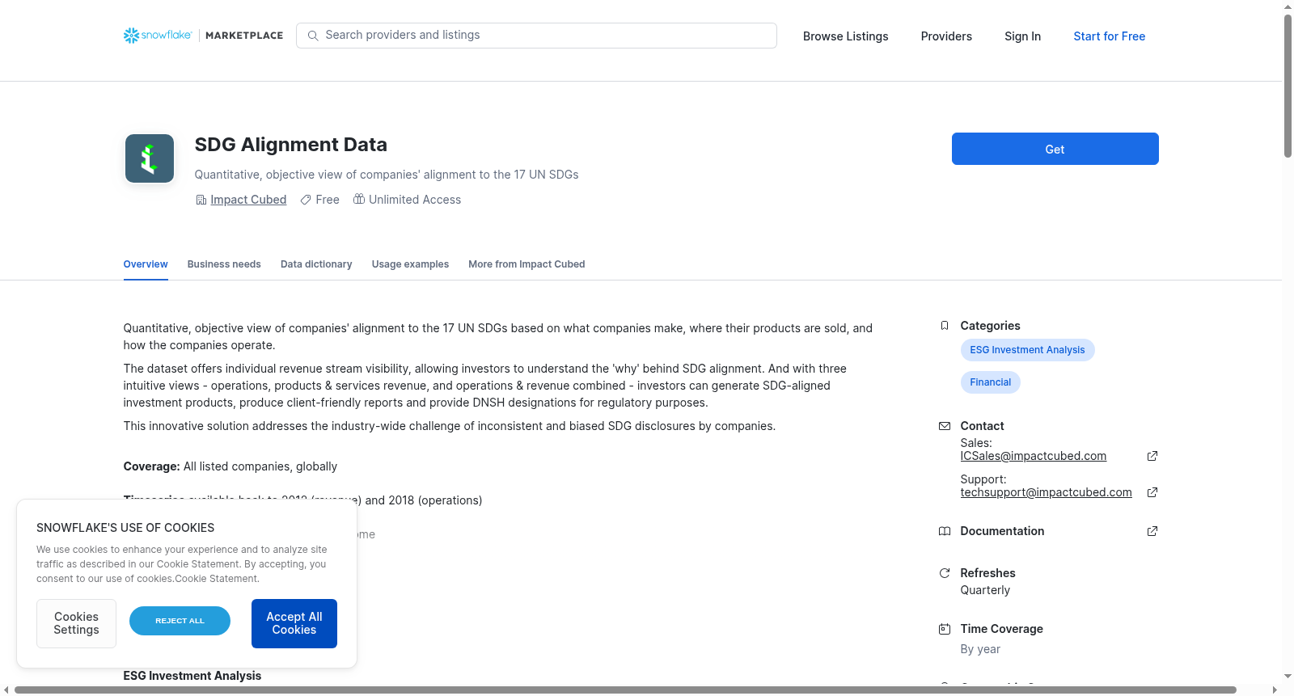Click Sign In
Screen dimensions: 1294x696
click(x=1022, y=36)
